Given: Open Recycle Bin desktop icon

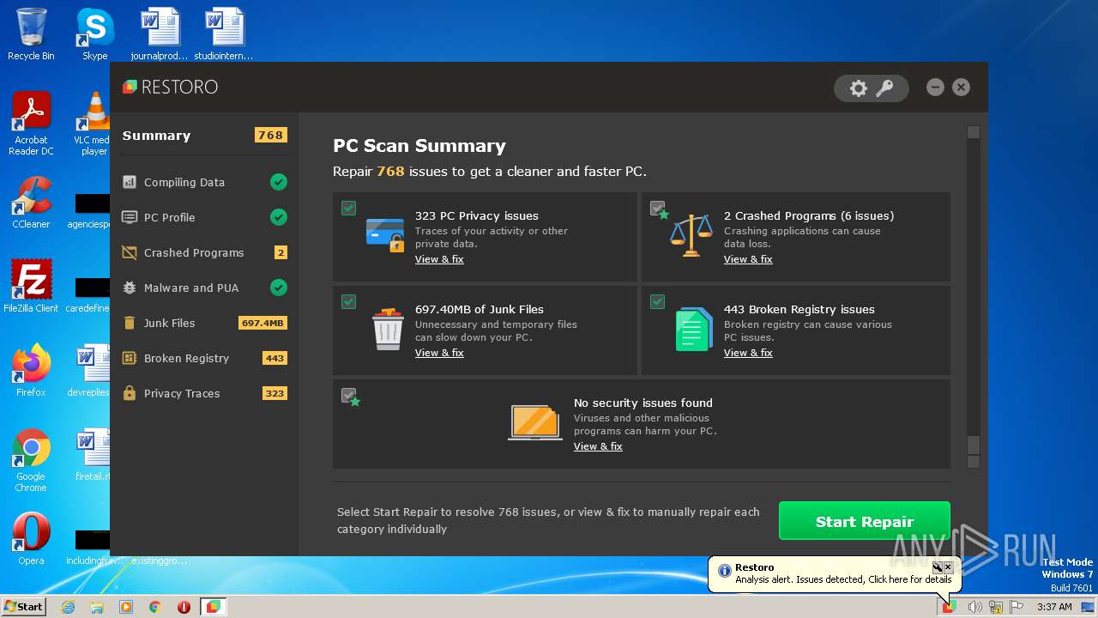Looking at the screenshot, I should click(31, 34).
